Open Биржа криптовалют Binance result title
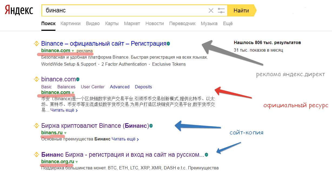The image size is (332, 171). coord(95,126)
